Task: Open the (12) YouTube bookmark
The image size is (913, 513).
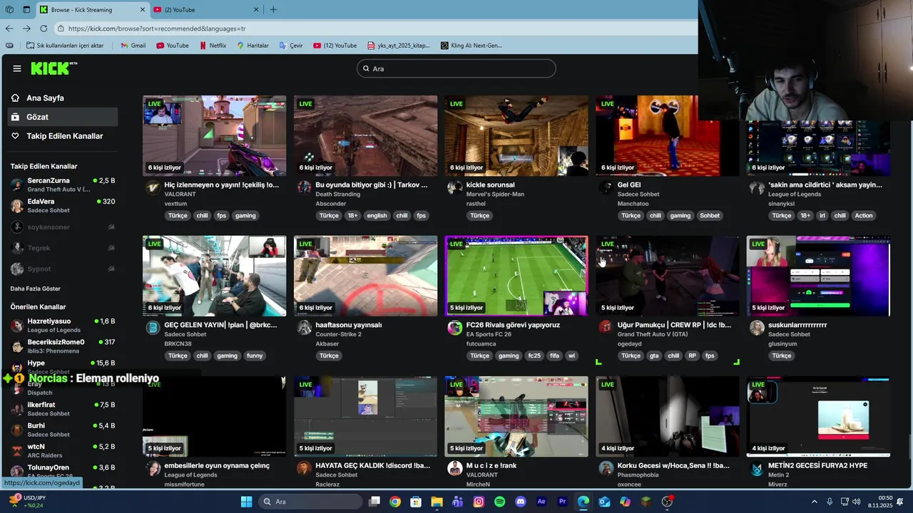Action: coord(335,46)
